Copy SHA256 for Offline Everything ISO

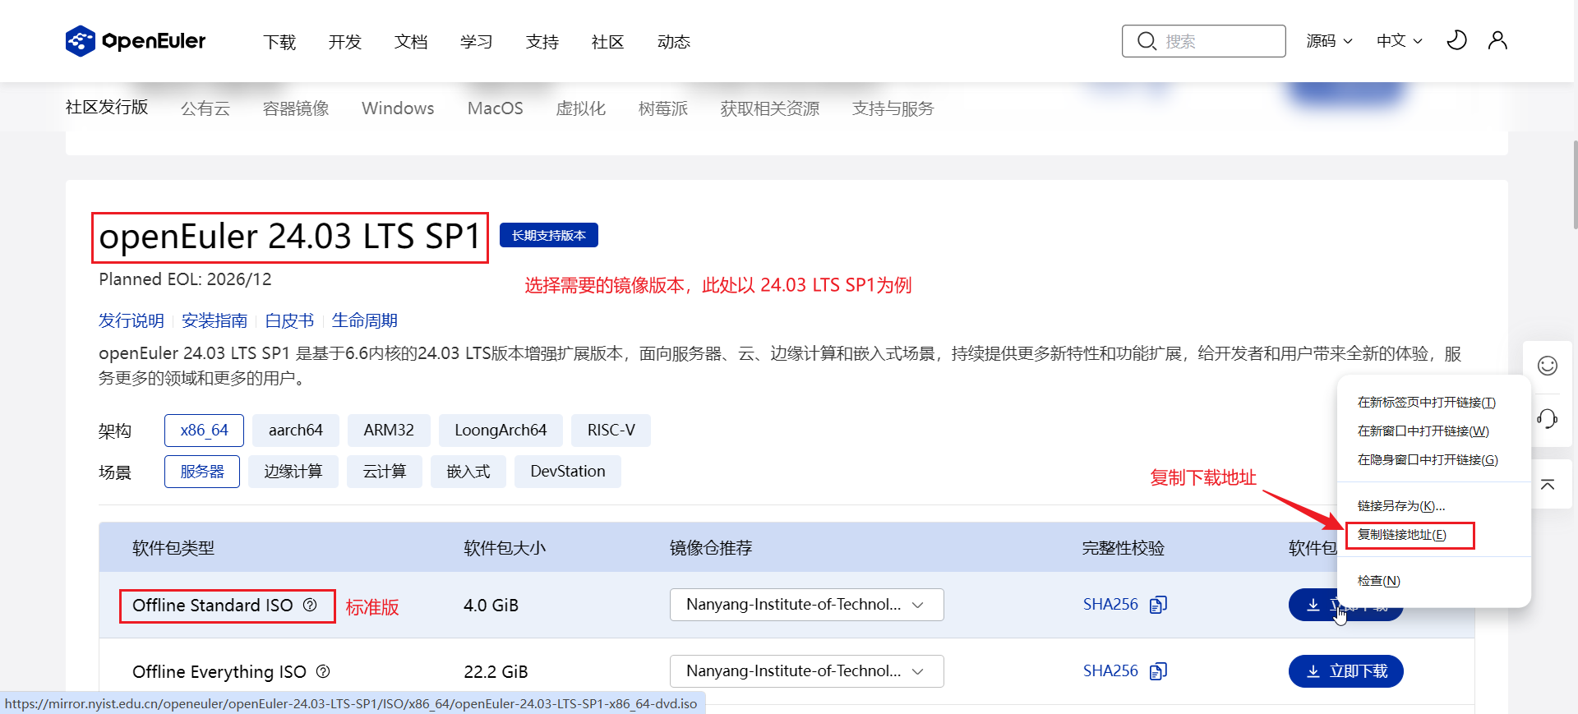point(1158,671)
